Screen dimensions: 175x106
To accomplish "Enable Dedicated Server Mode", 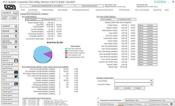I will coord(10,42).
